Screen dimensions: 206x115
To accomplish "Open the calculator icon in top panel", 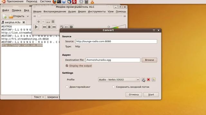I will [87, 2].
